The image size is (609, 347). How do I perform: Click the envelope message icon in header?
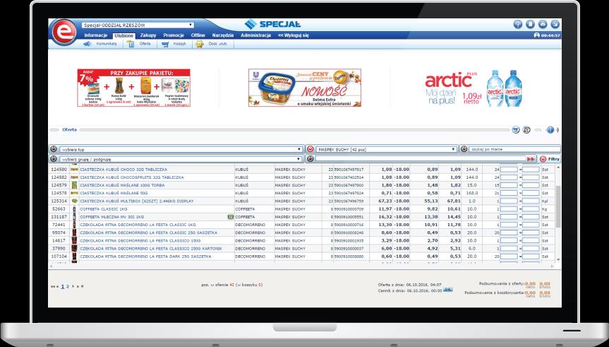point(543,24)
